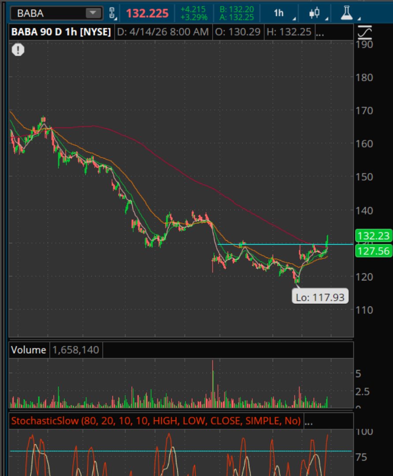The width and height of the screenshot is (393, 476).
Task: Click the 132.23 current price bubble
Action: tap(373, 236)
